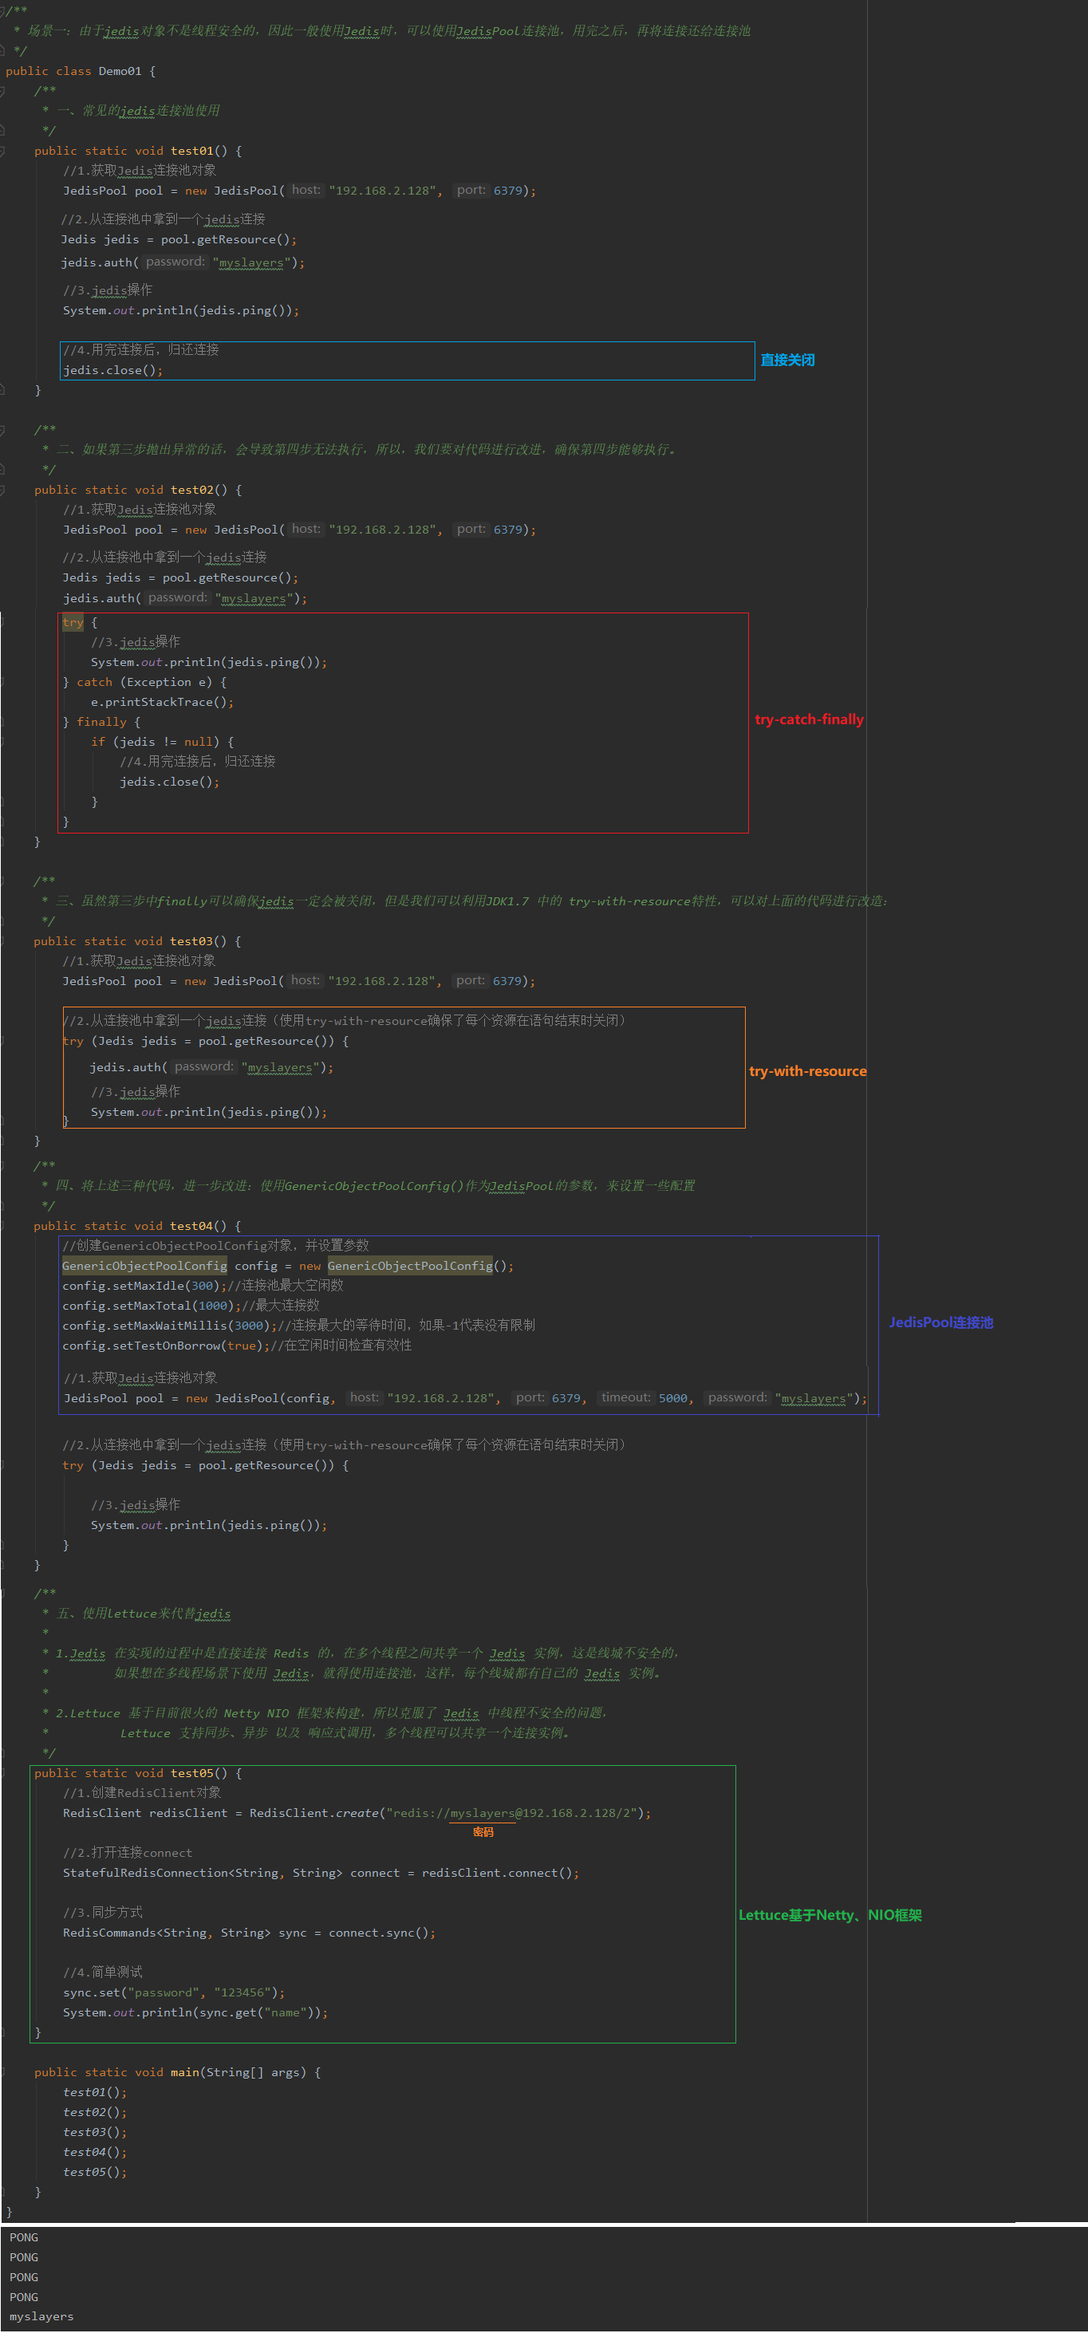Collapse the top class Javadoc comment
The width and height of the screenshot is (1088, 2333).
[x=2, y=11]
